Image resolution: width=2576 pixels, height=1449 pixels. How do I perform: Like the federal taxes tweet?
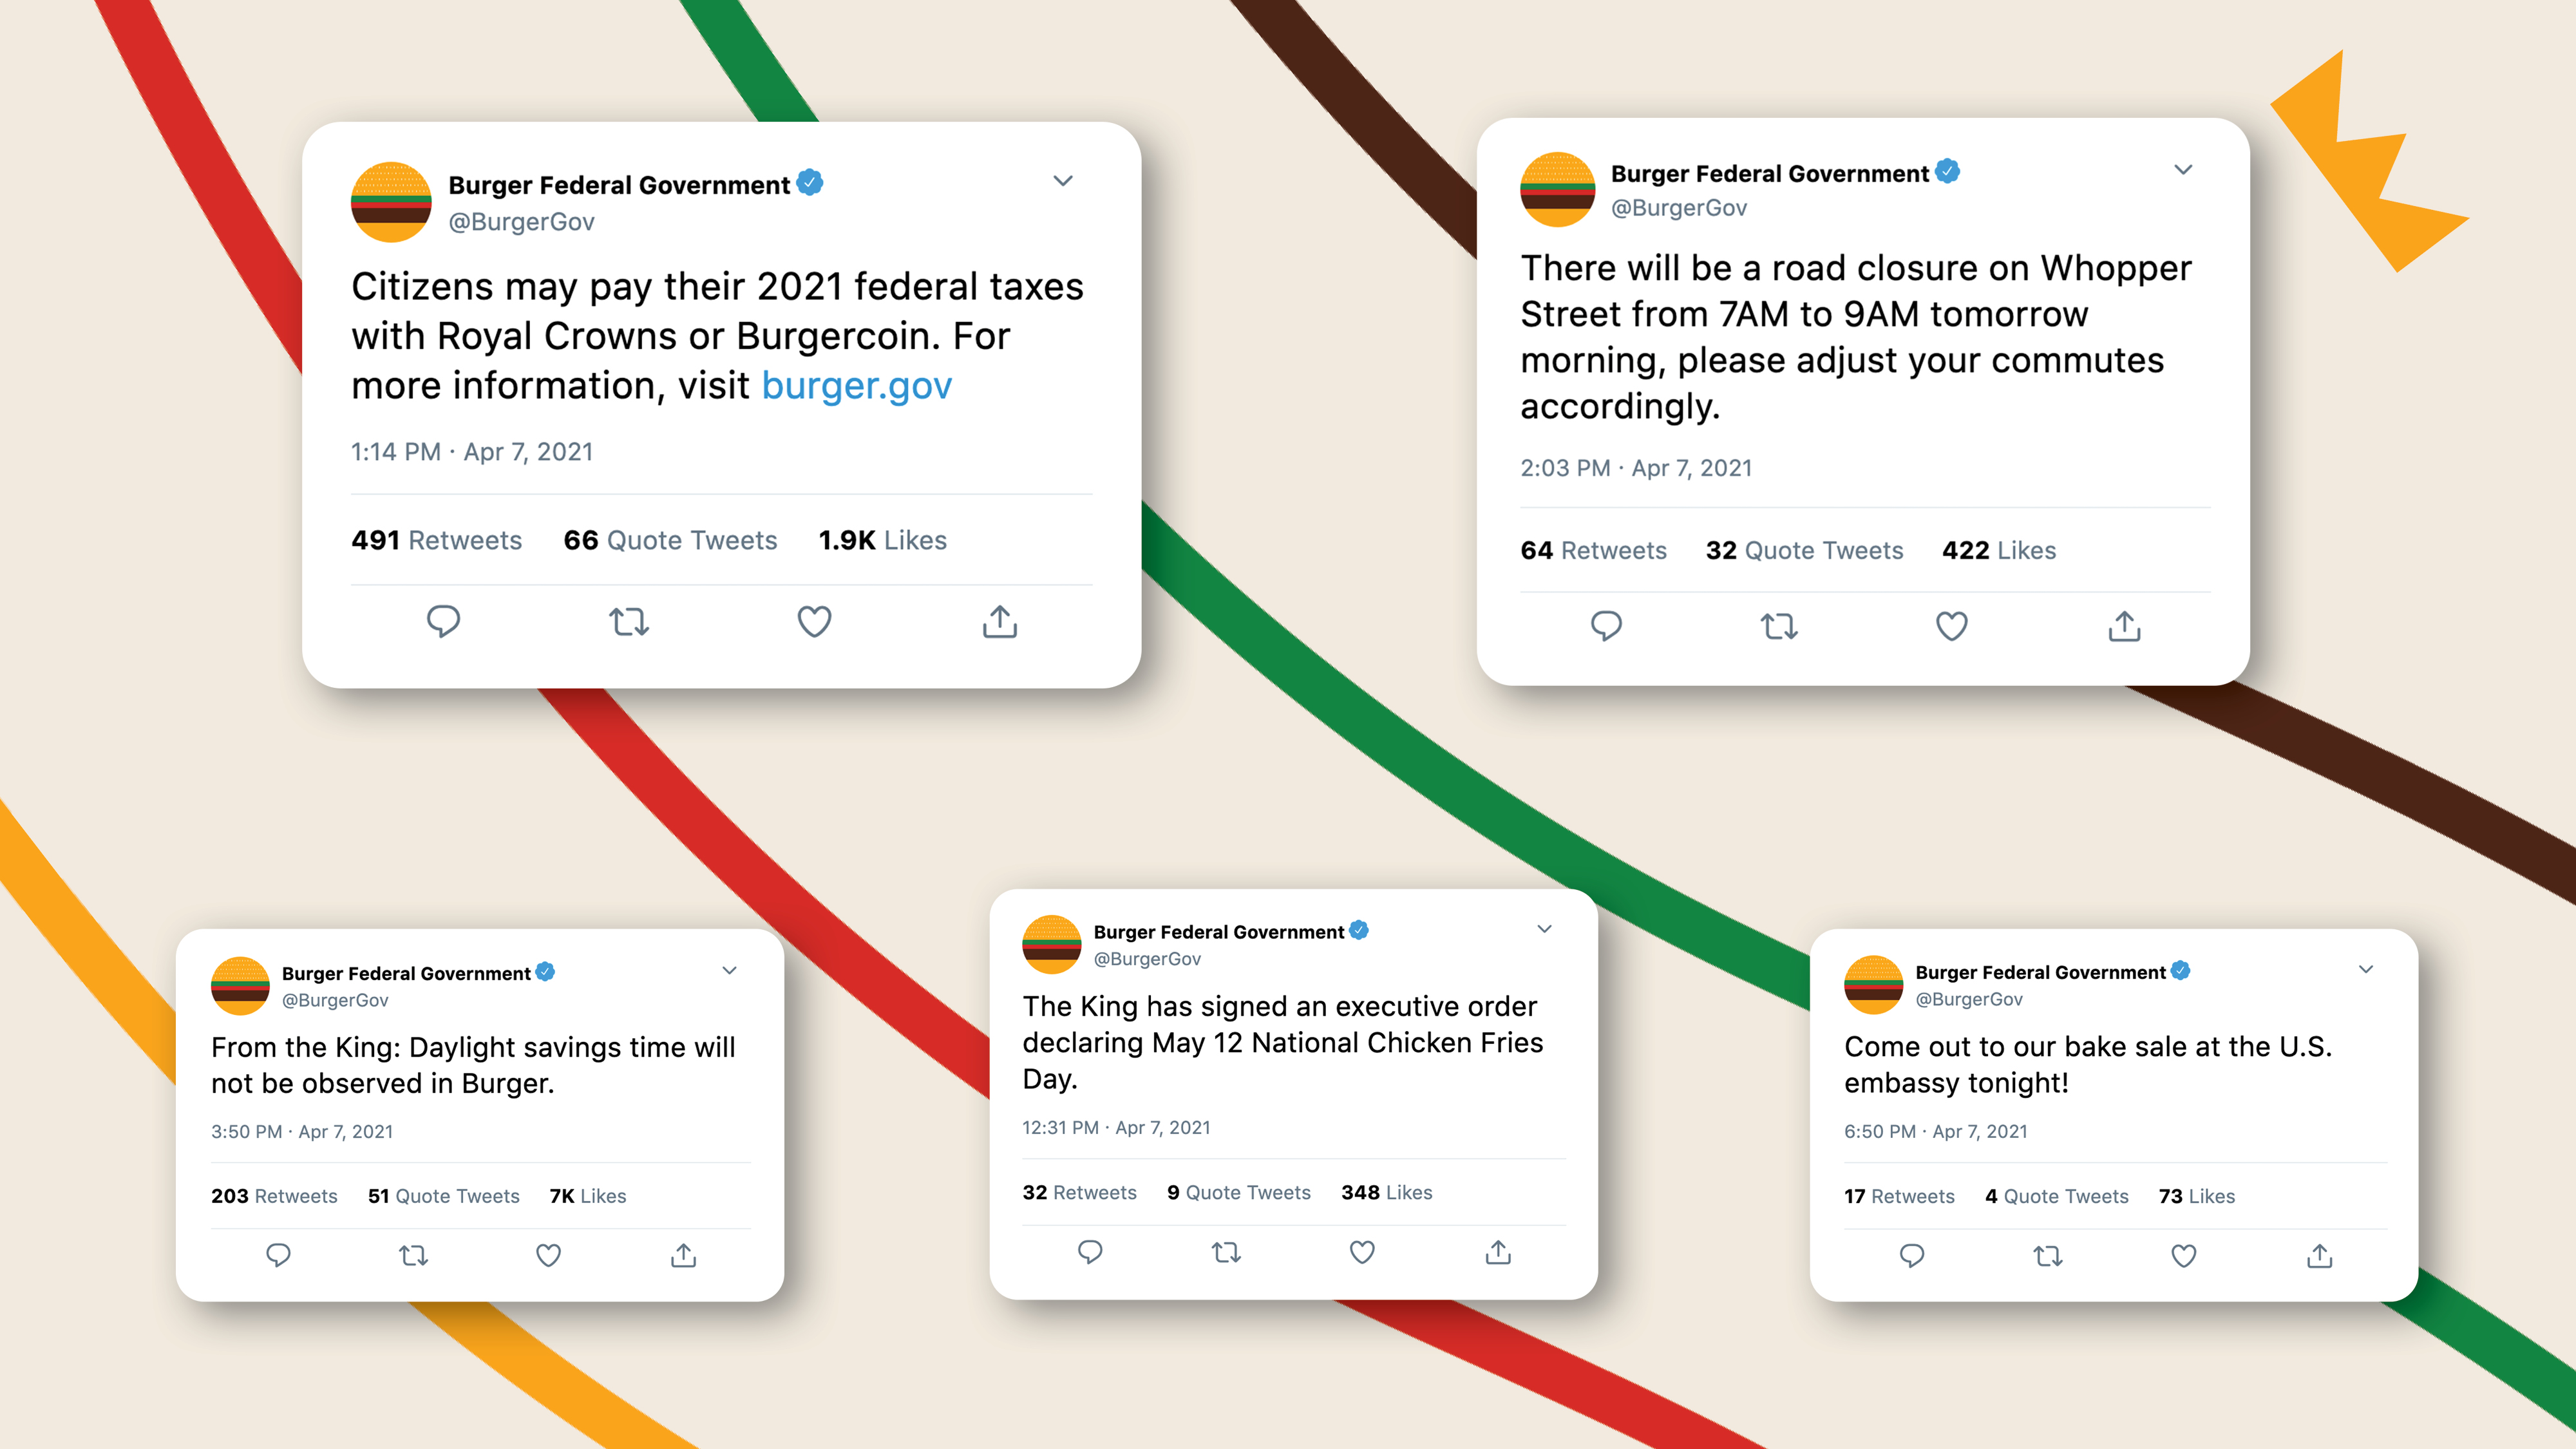point(814,622)
